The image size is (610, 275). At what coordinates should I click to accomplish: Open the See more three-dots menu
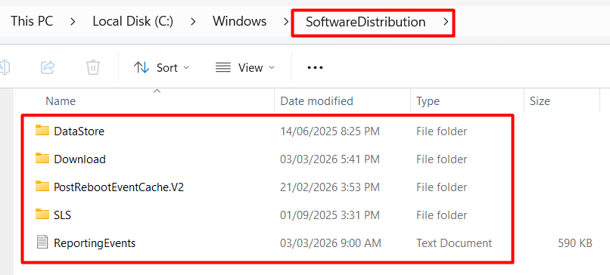tap(315, 67)
